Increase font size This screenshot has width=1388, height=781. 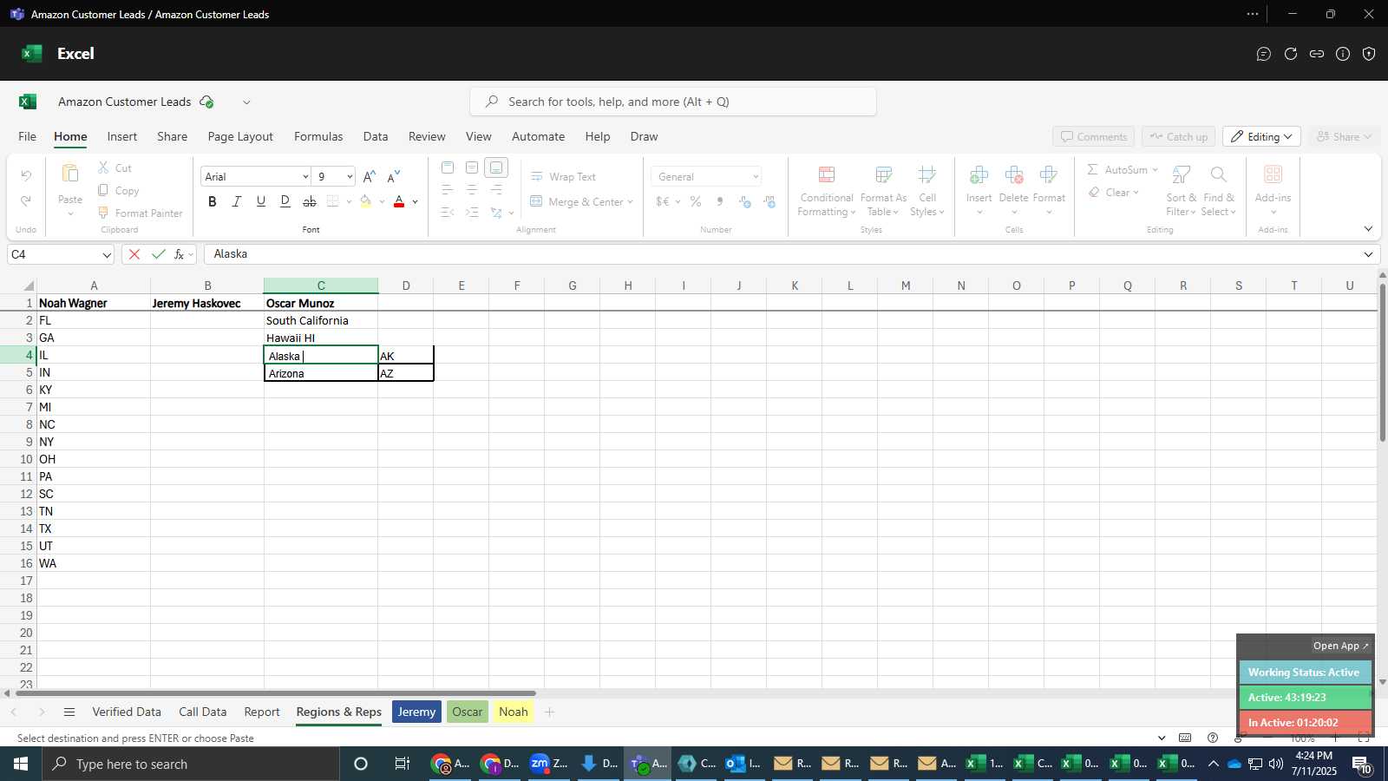tap(369, 176)
